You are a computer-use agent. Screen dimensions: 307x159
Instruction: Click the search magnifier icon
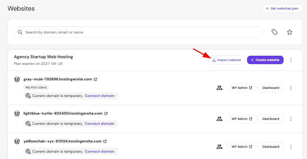20,32
